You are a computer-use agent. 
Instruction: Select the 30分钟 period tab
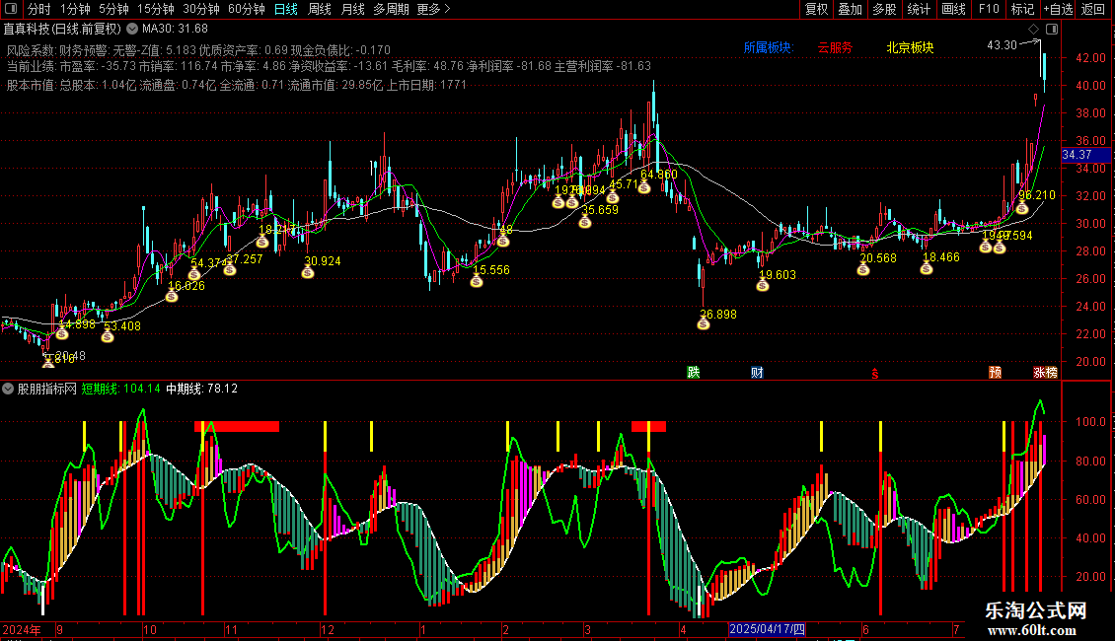click(200, 9)
